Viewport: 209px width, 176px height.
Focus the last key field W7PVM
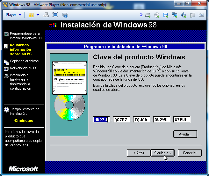tap(182, 120)
